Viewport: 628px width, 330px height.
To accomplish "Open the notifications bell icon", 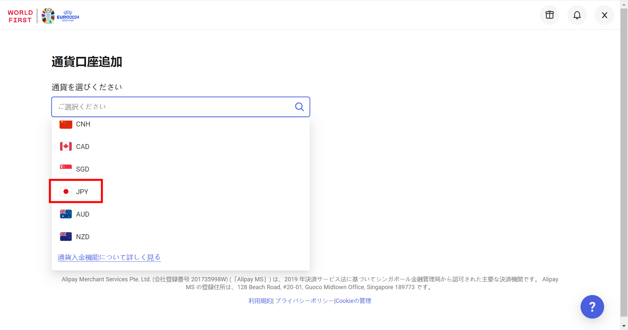I will click(577, 15).
